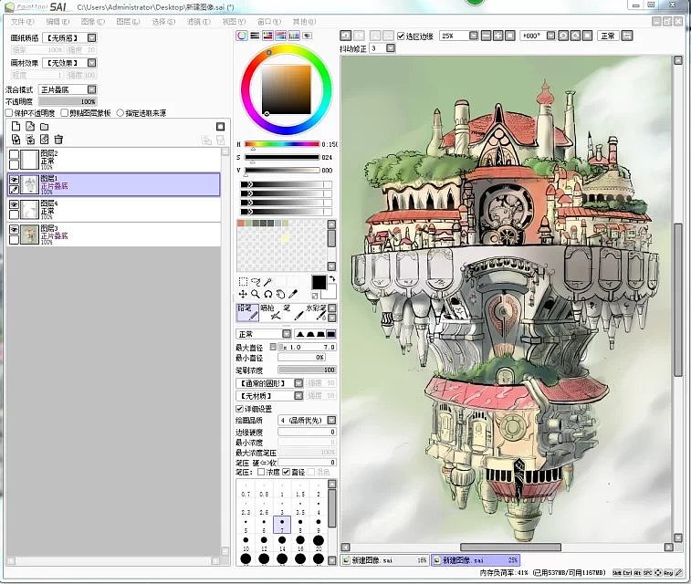Viewport: 691px width, 584px height.
Task: Select the 铅笔 pencil brush
Action: tap(247, 312)
